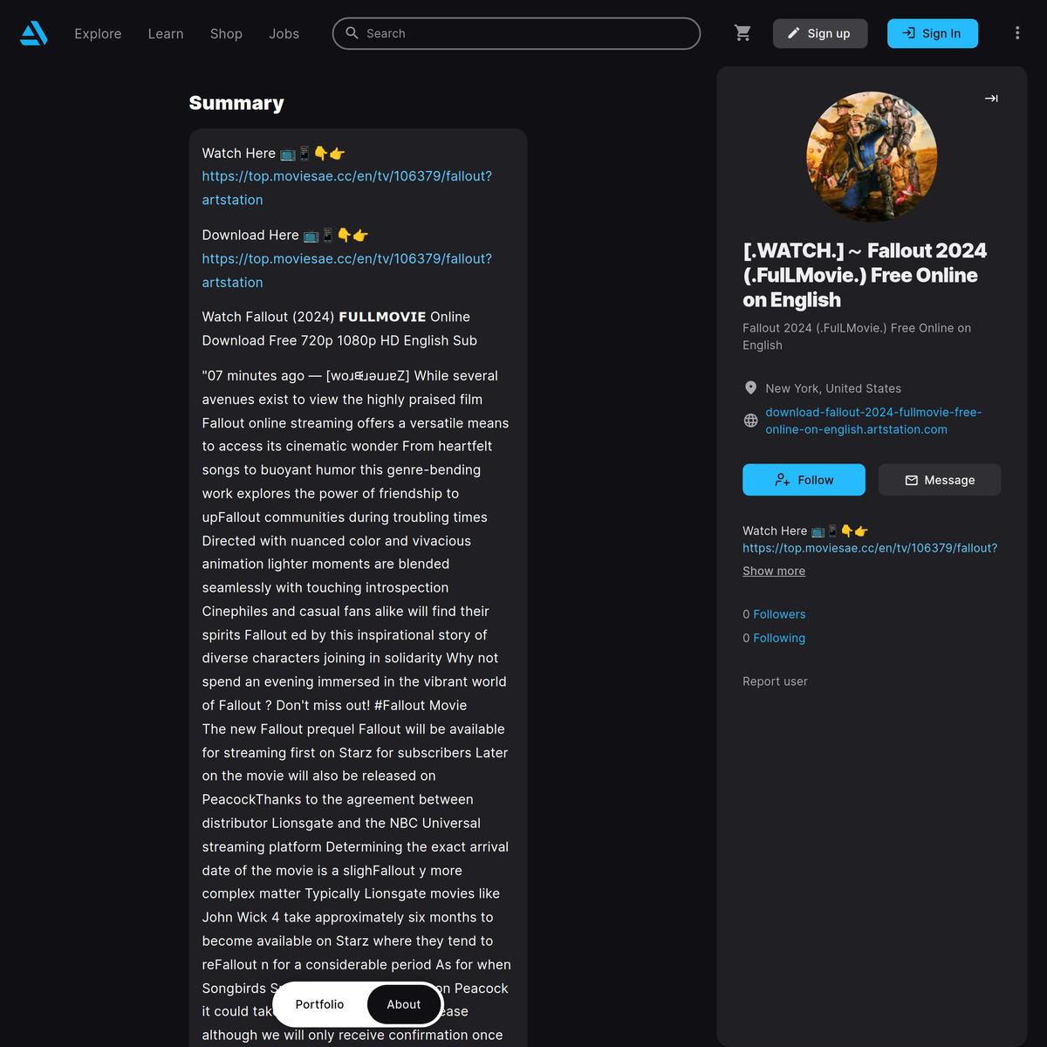Click the search magnifier icon
This screenshot has width=1047, height=1047.
coord(352,33)
